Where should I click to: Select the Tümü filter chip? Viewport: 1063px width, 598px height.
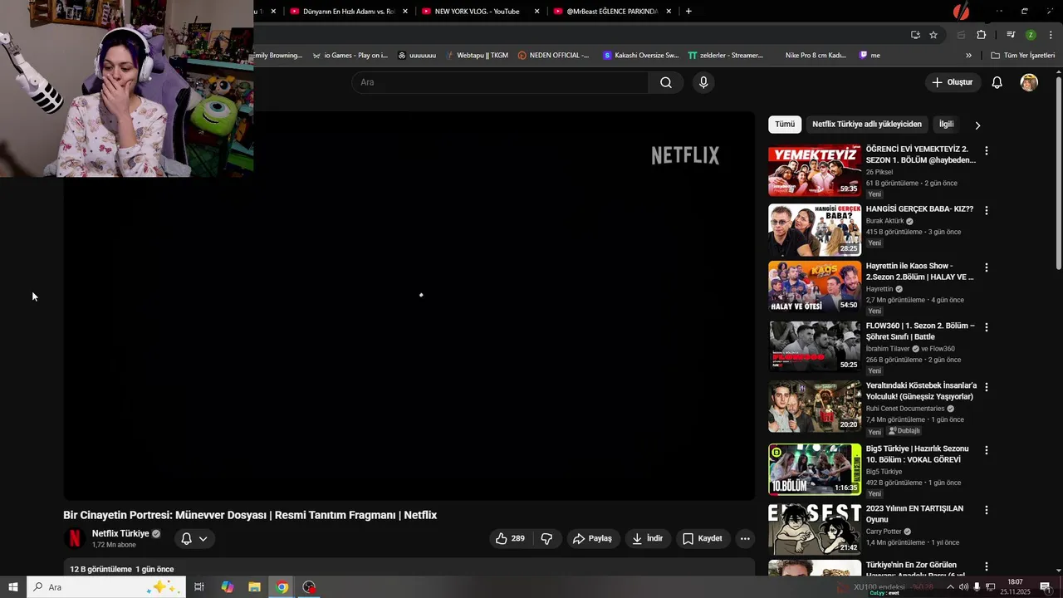click(x=785, y=124)
